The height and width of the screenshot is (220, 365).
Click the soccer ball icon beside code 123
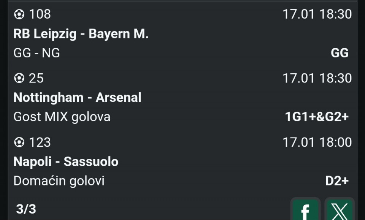tap(19, 142)
